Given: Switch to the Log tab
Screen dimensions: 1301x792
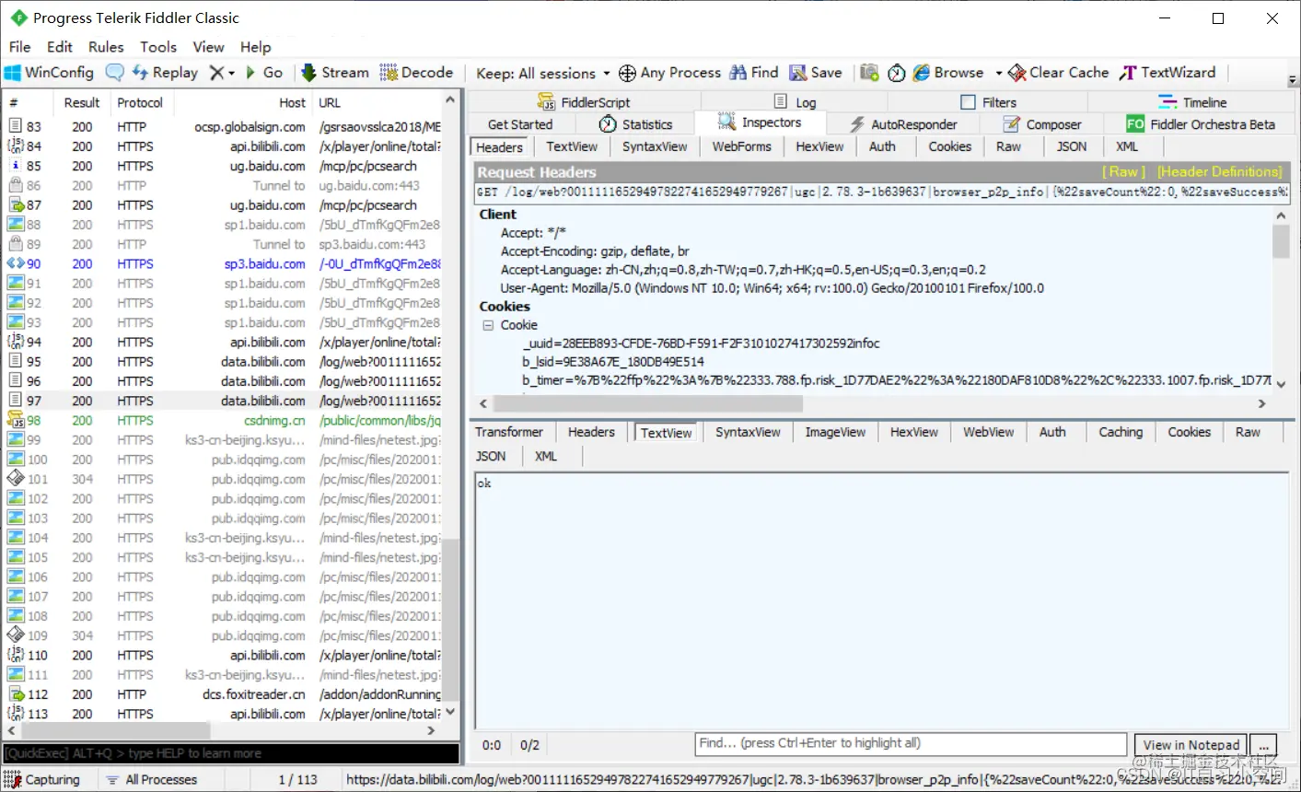Looking at the screenshot, I should [795, 102].
